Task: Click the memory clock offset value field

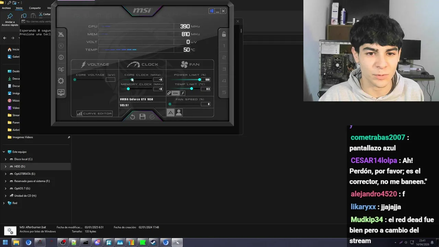Action: 158,89
